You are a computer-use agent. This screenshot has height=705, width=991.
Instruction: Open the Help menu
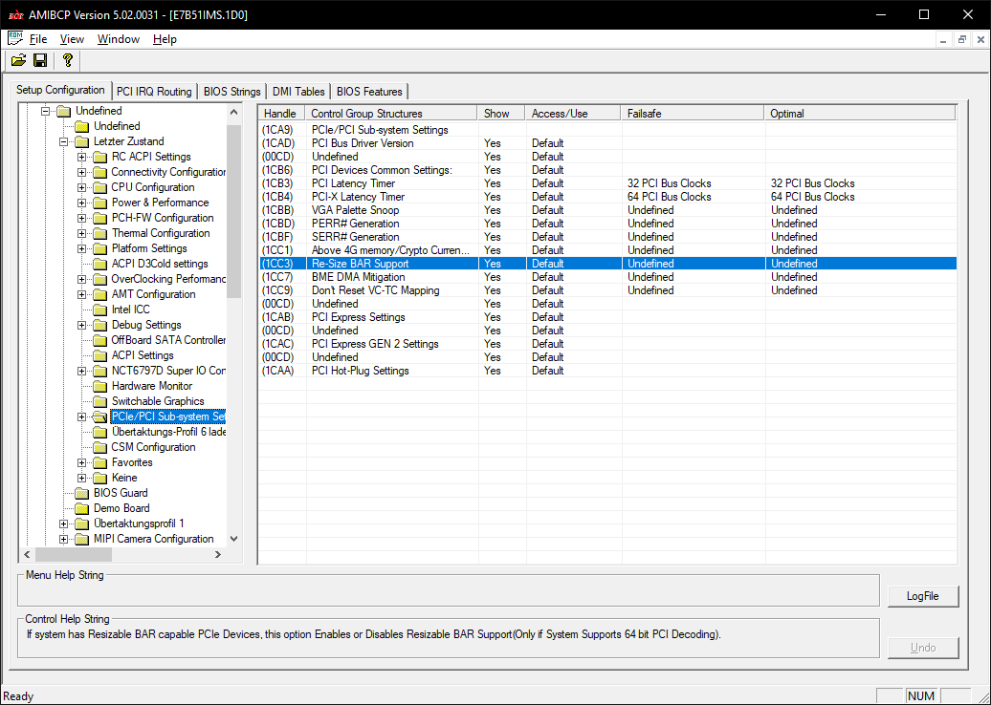[165, 39]
